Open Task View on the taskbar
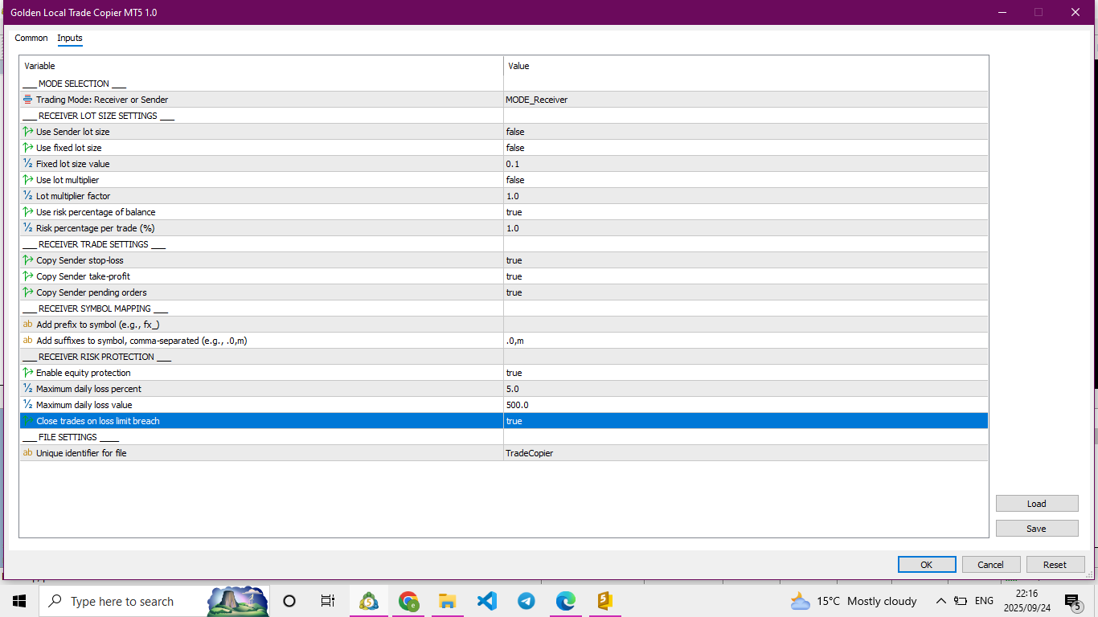 pos(327,601)
